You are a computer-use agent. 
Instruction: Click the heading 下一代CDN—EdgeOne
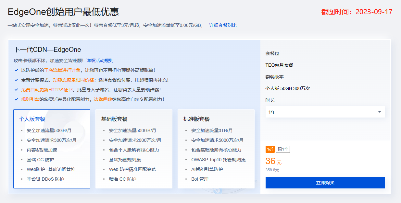(x=47, y=50)
